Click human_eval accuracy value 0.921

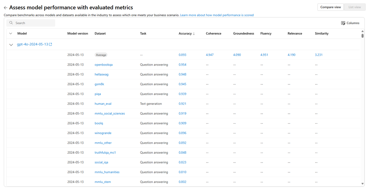[x=182, y=104]
